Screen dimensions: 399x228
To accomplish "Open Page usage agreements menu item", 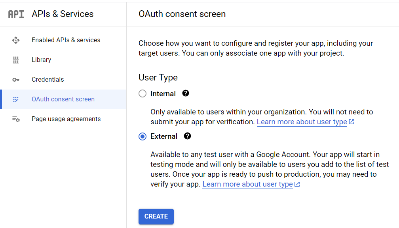I will (66, 119).
